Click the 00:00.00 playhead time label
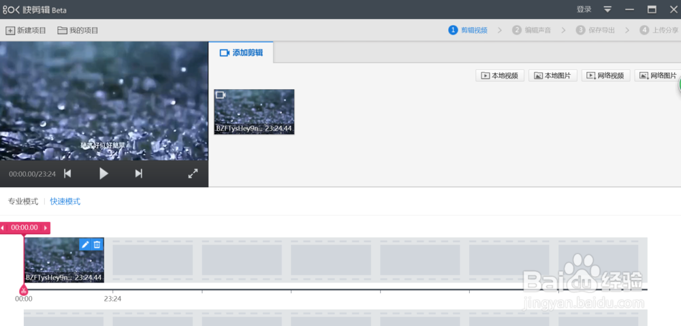 (x=25, y=228)
